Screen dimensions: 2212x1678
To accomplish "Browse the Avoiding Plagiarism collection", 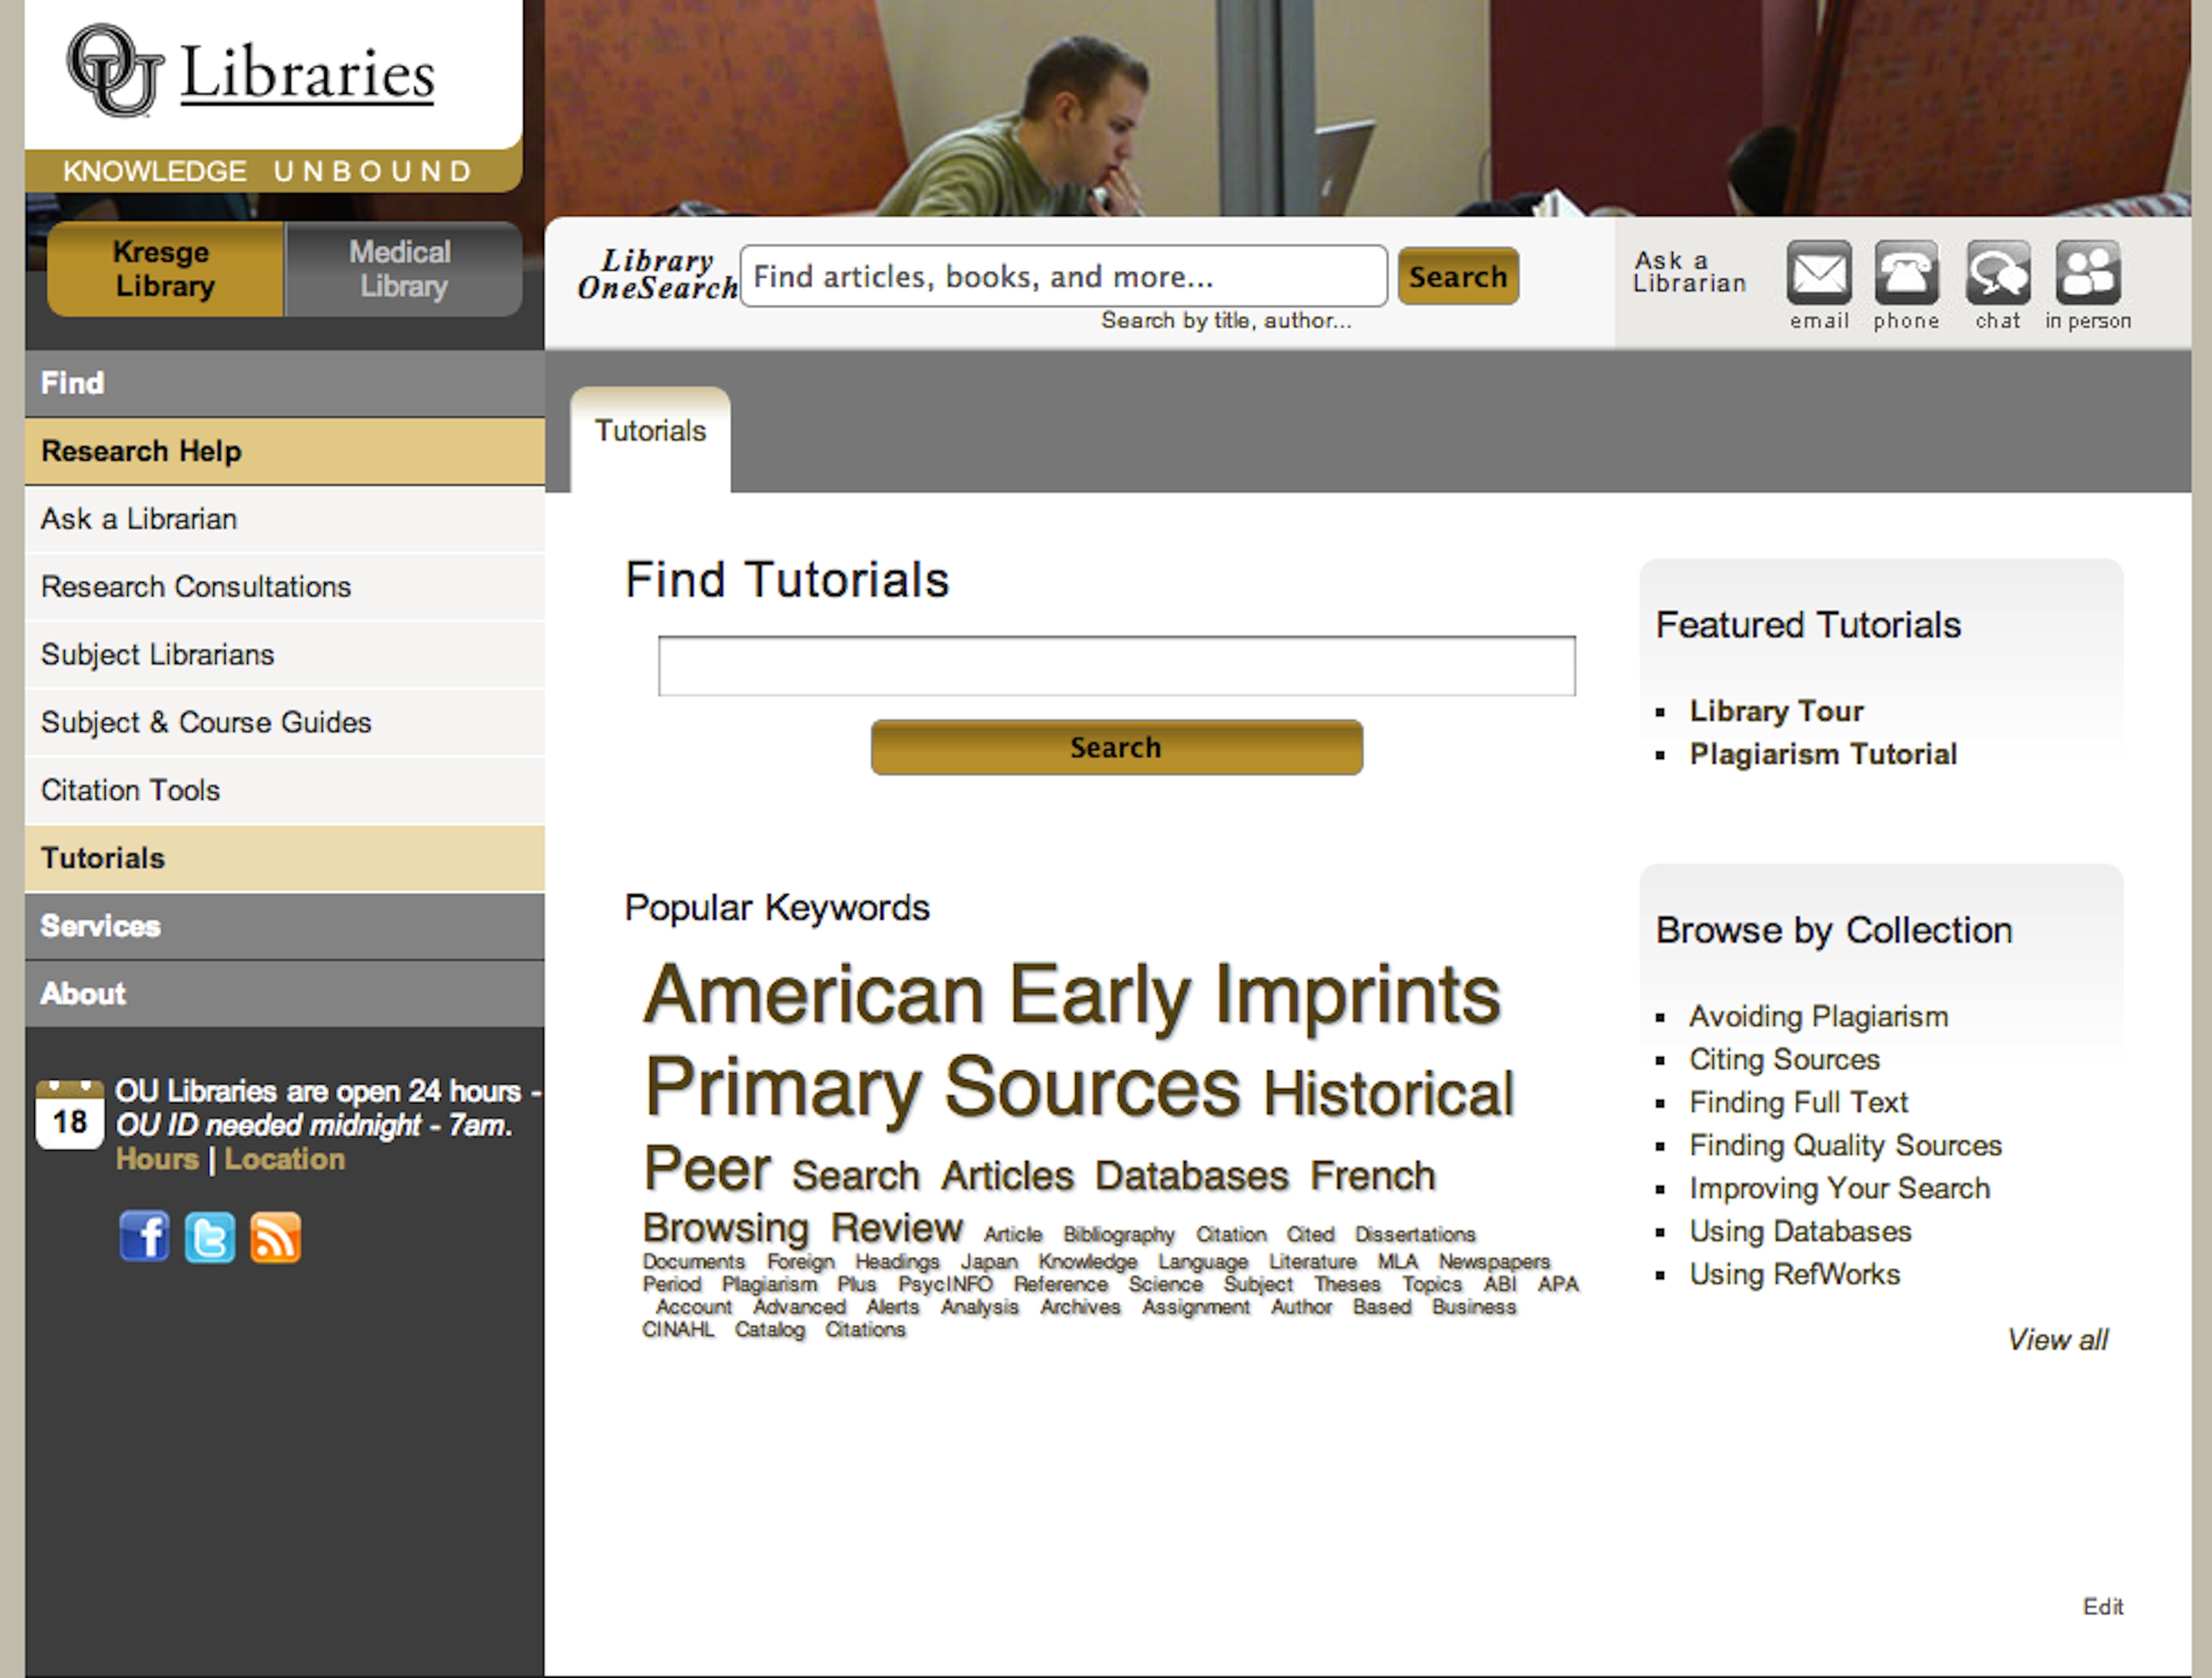I will click(1818, 1016).
